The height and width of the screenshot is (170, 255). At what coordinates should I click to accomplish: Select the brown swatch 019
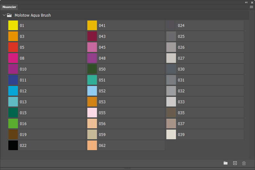click(x=13, y=135)
